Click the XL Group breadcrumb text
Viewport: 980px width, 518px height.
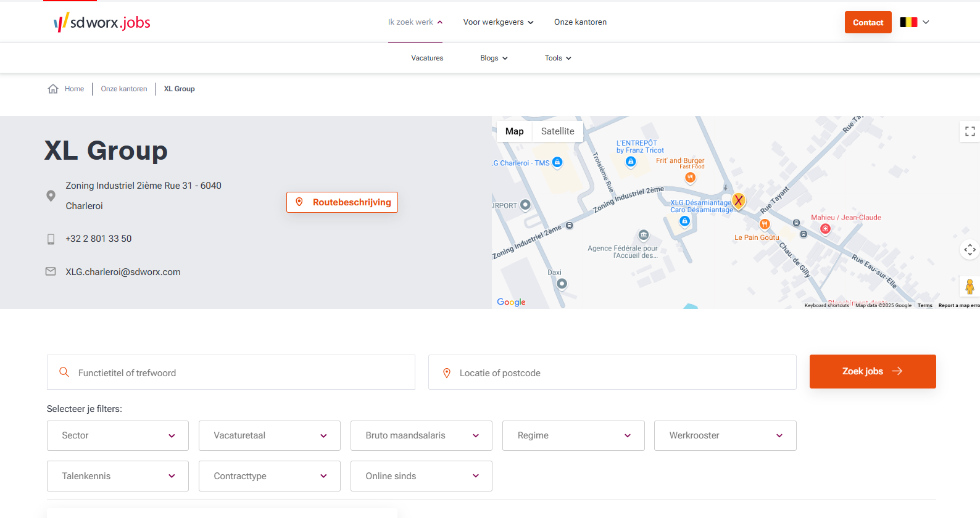pyautogui.click(x=179, y=89)
